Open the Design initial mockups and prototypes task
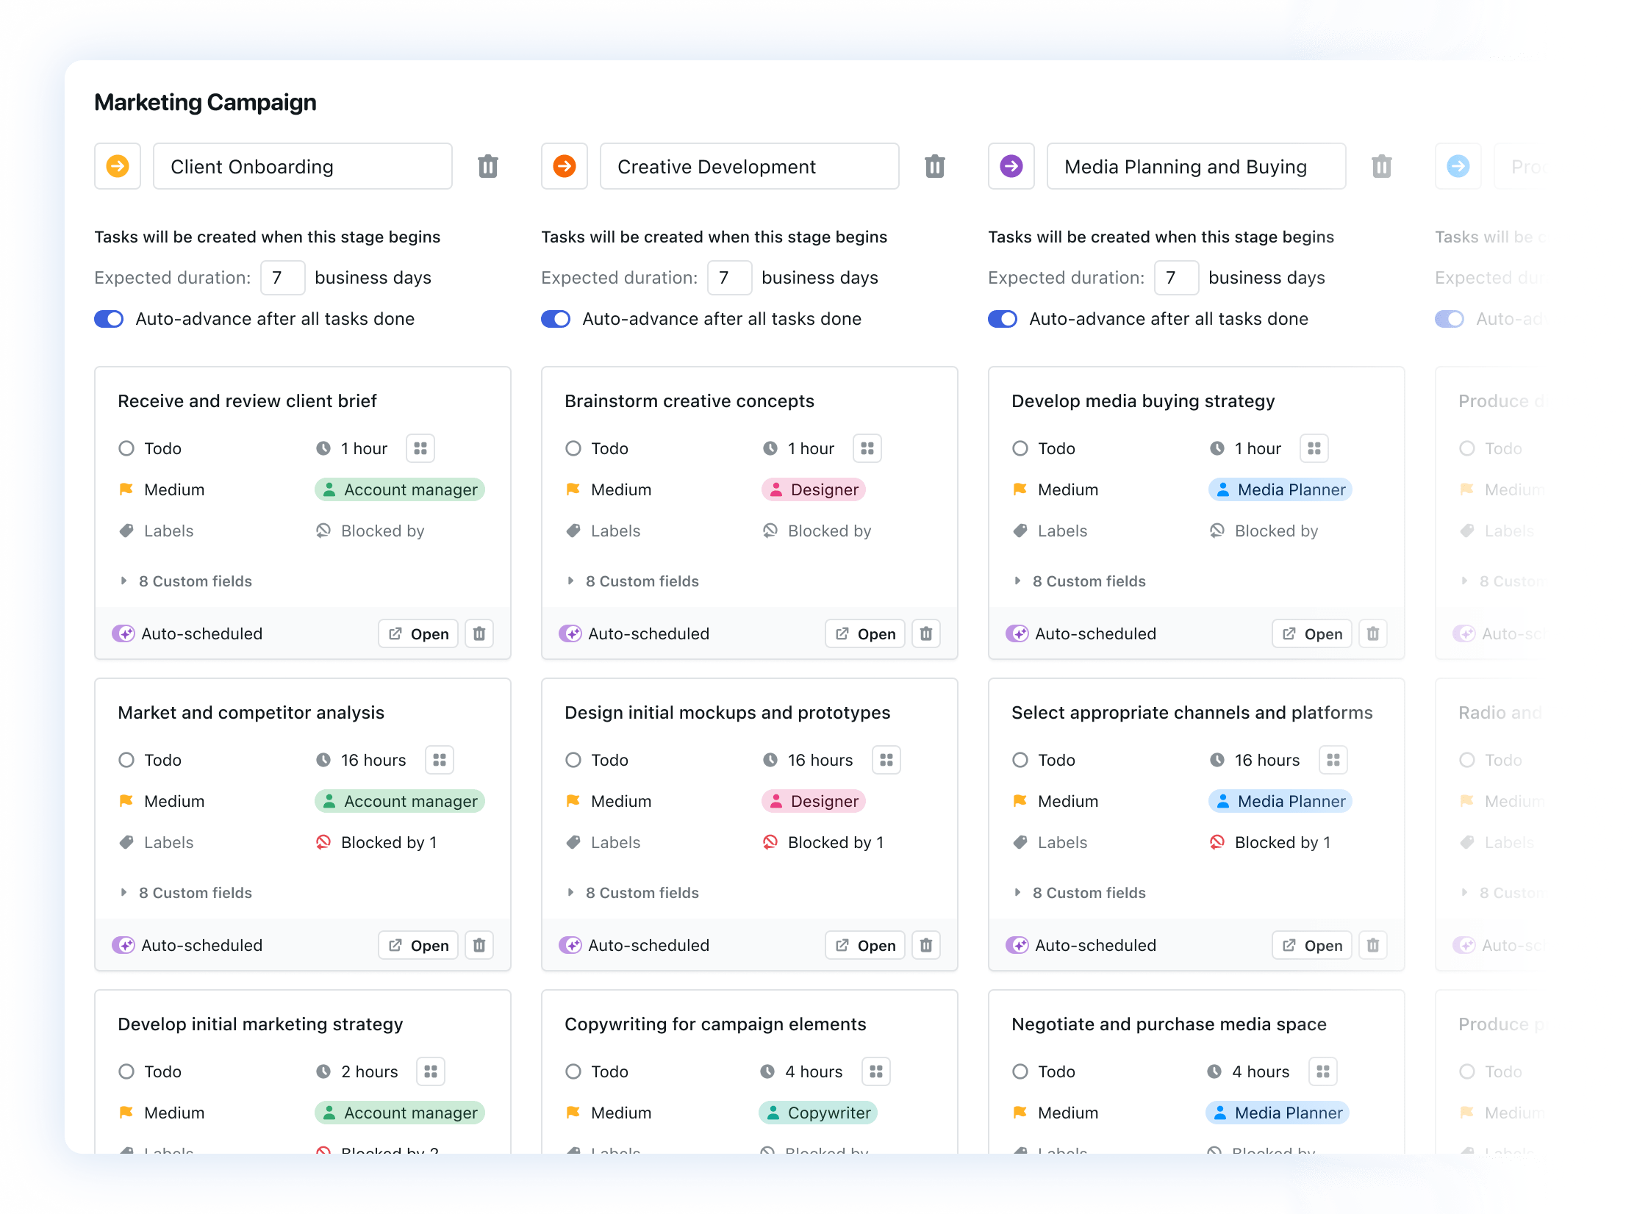 point(865,945)
